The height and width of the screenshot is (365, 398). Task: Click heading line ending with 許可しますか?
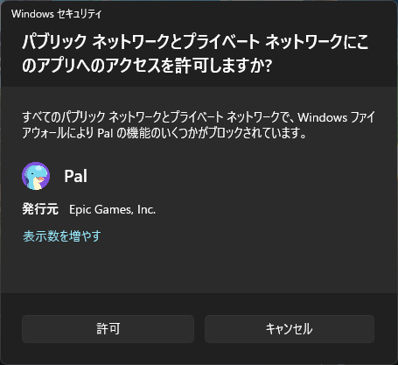point(147,65)
